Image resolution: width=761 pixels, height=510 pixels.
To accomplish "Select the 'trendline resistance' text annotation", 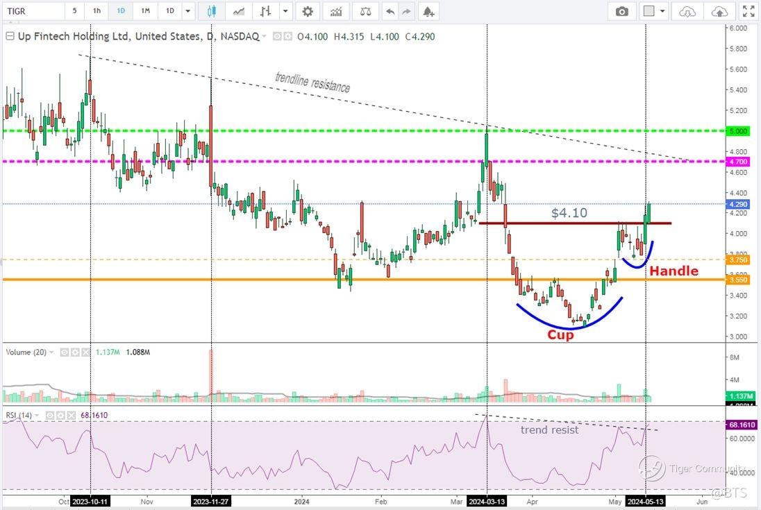I will [312, 83].
